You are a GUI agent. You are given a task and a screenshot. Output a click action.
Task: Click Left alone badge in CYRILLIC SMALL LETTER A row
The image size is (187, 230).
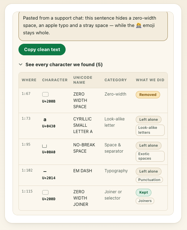[x=149, y=119]
